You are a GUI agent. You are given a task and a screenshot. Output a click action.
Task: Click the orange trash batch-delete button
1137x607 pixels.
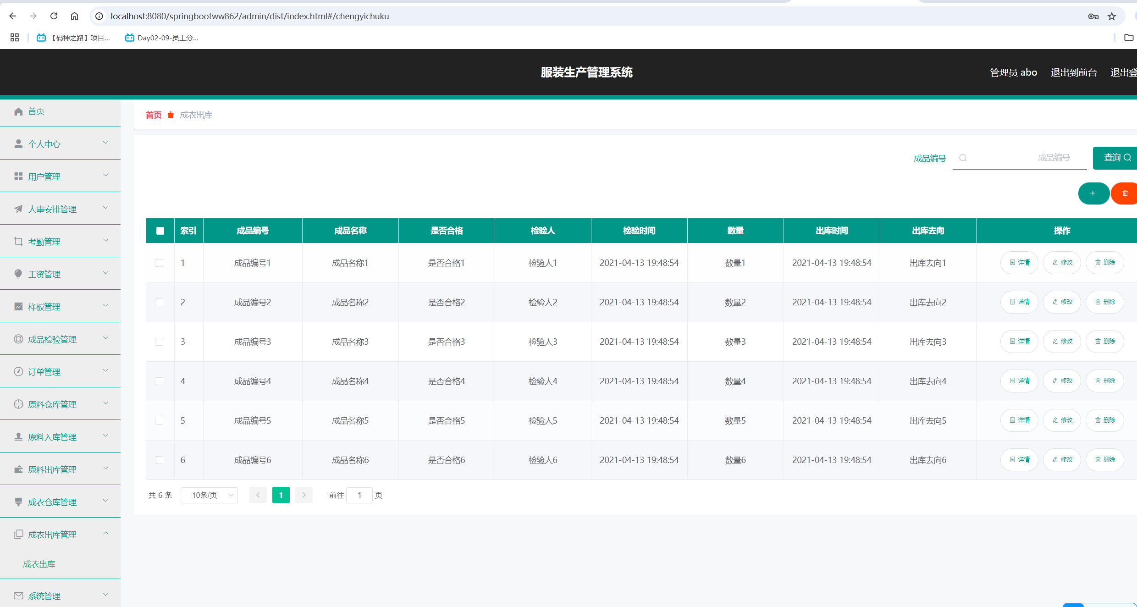1125,193
